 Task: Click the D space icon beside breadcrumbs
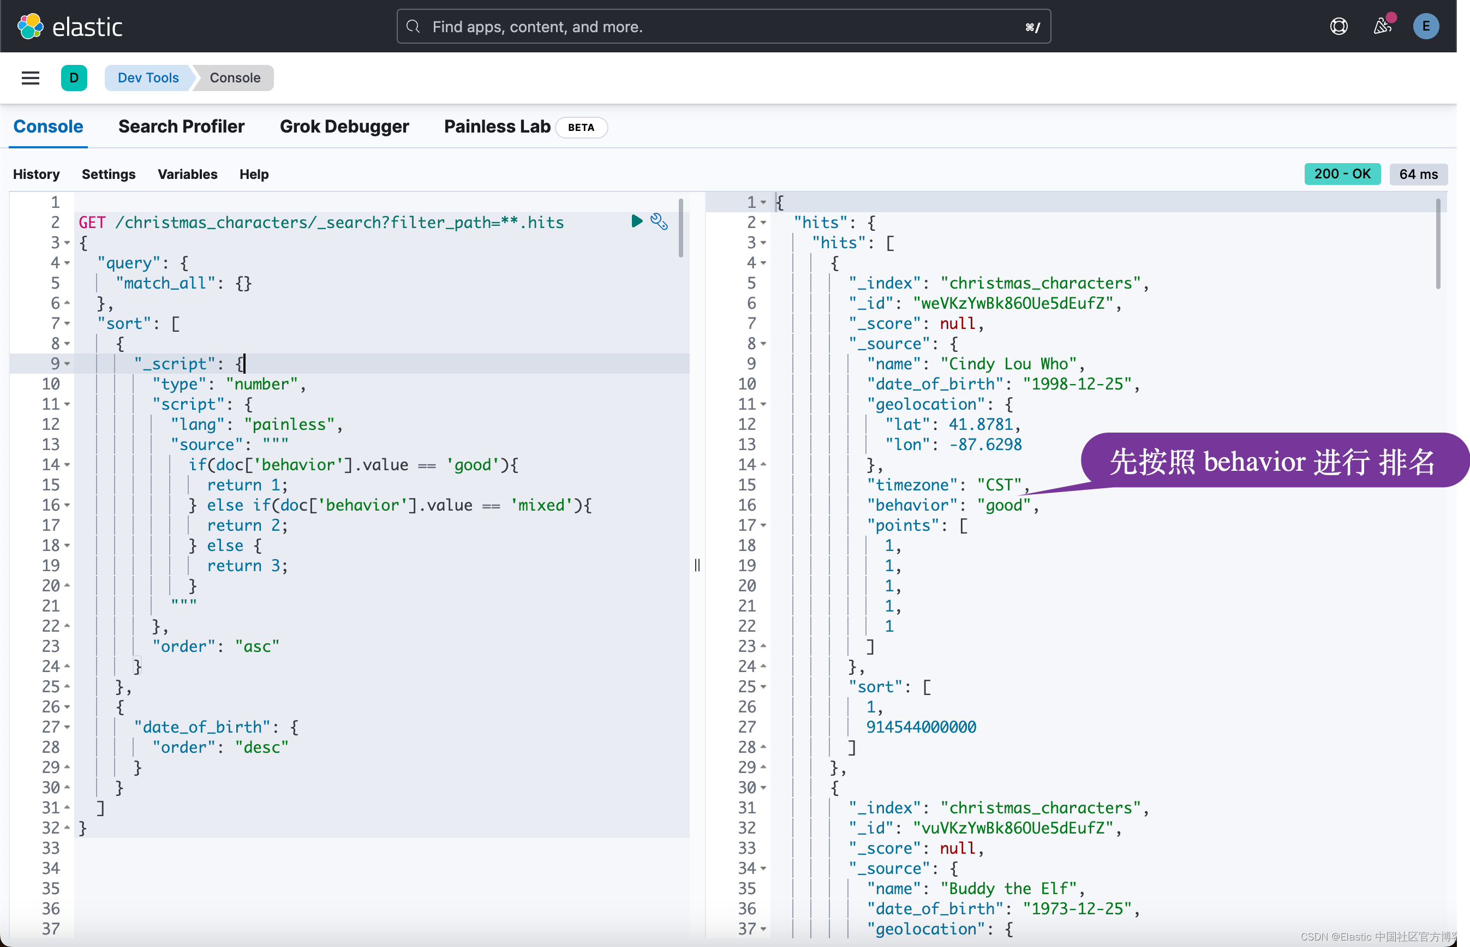click(x=74, y=77)
